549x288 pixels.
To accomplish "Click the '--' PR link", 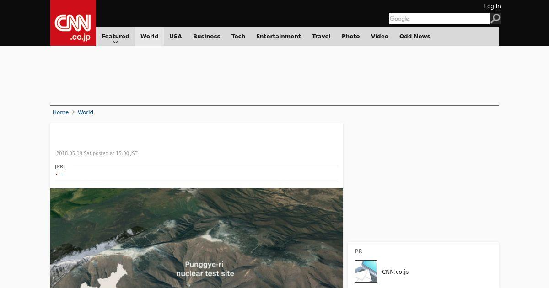I will 62,175.
